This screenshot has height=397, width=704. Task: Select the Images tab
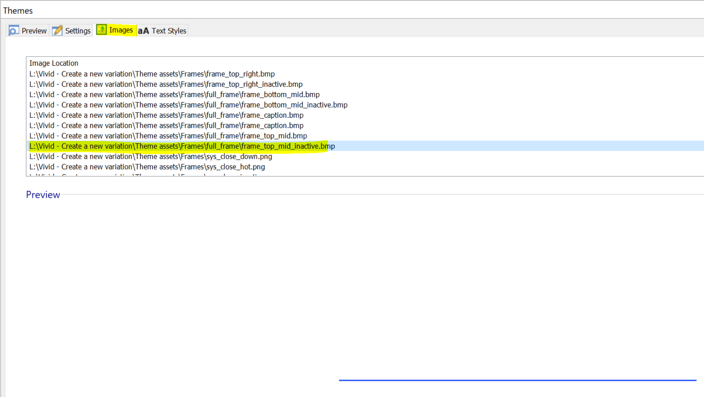(x=115, y=30)
